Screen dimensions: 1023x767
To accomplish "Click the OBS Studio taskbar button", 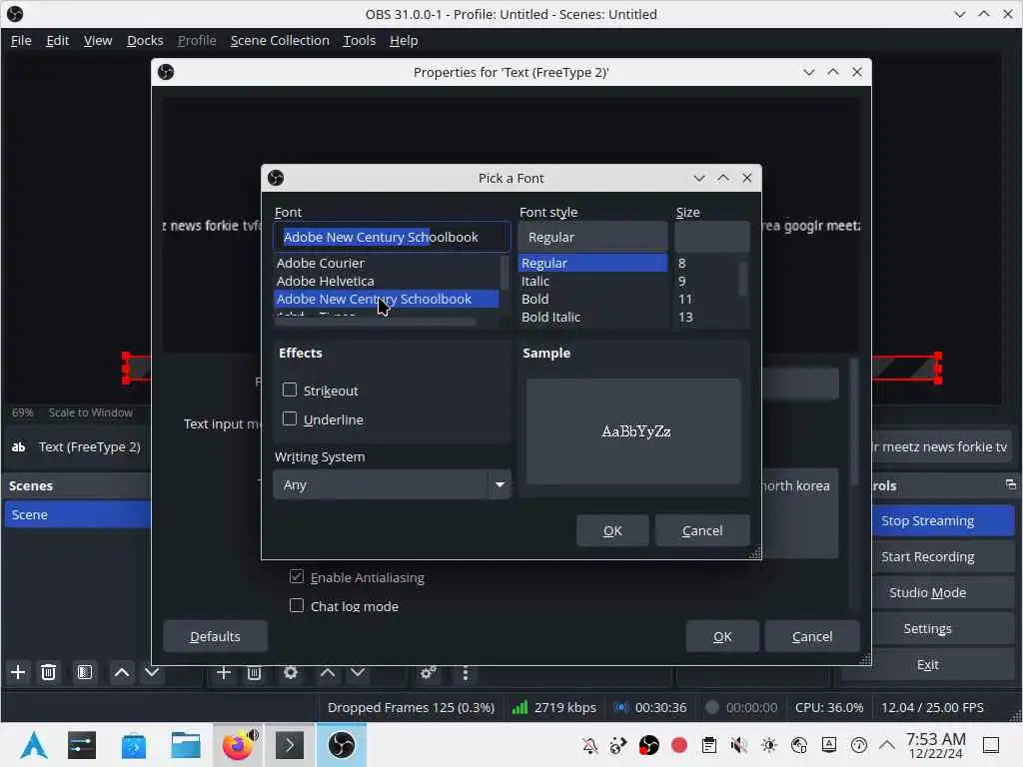I will pos(342,745).
